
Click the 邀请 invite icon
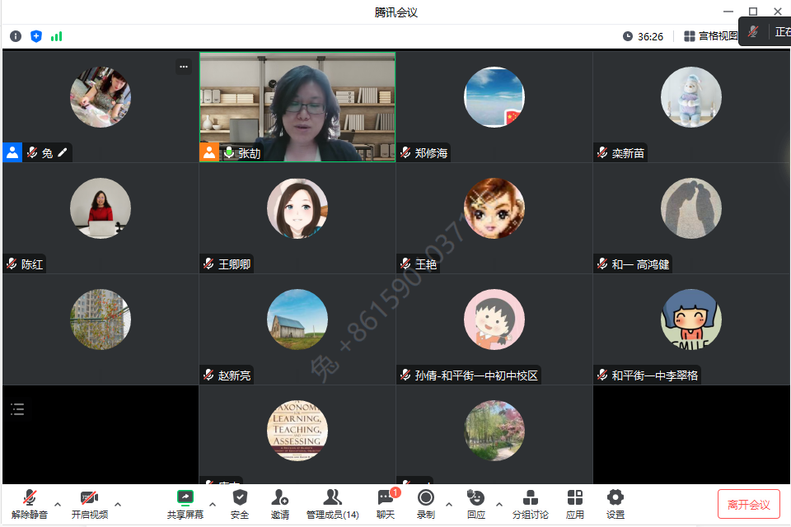(x=280, y=503)
